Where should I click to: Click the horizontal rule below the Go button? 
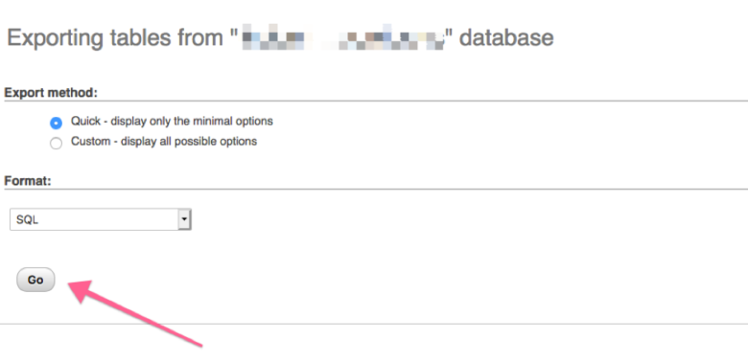point(374,324)
